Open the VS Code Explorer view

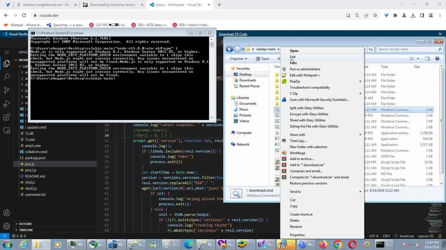point(7,64)
